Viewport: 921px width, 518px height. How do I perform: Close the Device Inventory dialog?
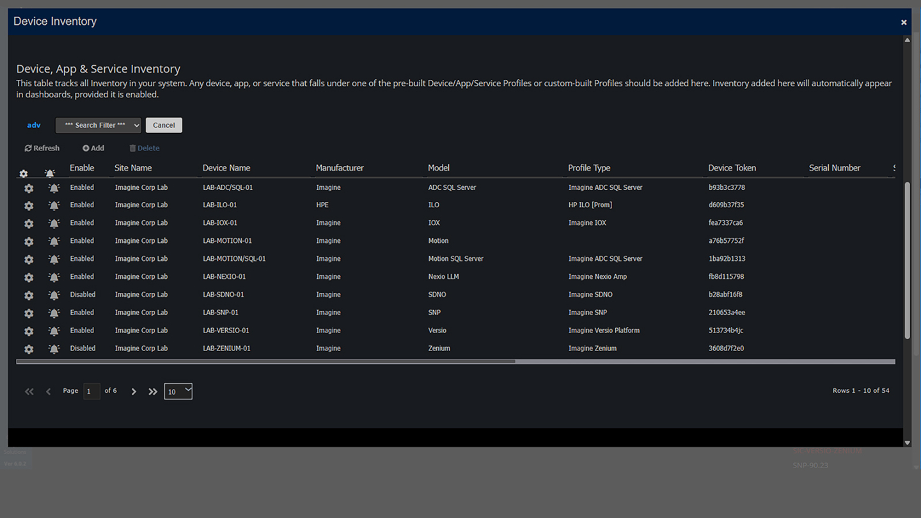pos(904,22)
